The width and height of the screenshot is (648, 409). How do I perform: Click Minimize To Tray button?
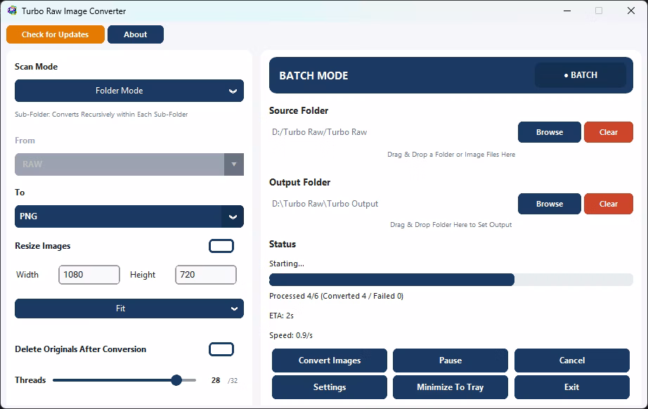point(451,387)
